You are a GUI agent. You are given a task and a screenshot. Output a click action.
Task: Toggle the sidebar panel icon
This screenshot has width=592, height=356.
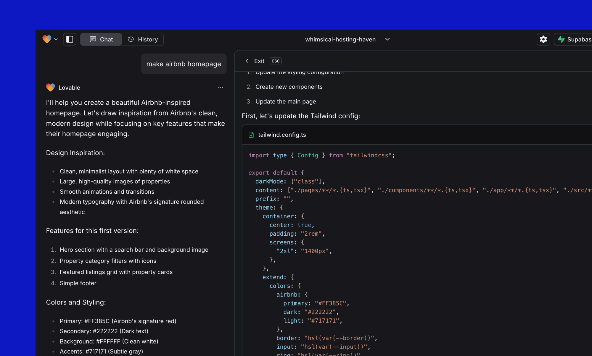[70, 39]
